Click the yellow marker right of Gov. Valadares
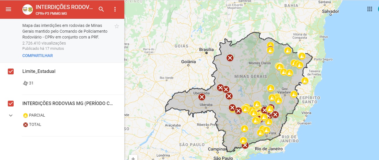379x160 pixels. pyautogui.click(x=294, y=94)
